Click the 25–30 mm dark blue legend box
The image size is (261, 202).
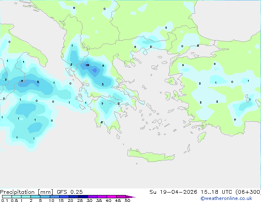83,197
